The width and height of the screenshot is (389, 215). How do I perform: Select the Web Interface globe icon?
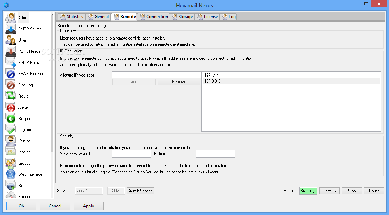(11, 174)
